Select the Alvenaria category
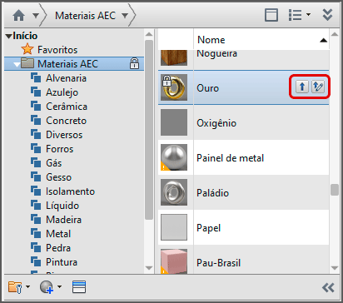This screenshot has width=343, height=303. click(66, 78)
